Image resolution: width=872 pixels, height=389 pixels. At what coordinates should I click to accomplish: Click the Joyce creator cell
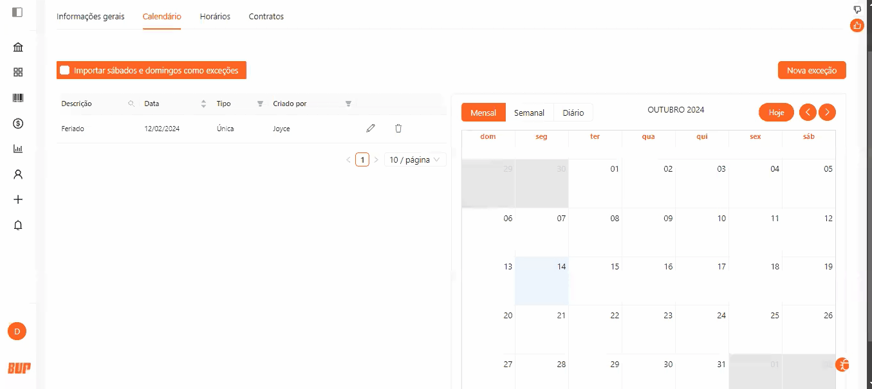pos(281,129)
